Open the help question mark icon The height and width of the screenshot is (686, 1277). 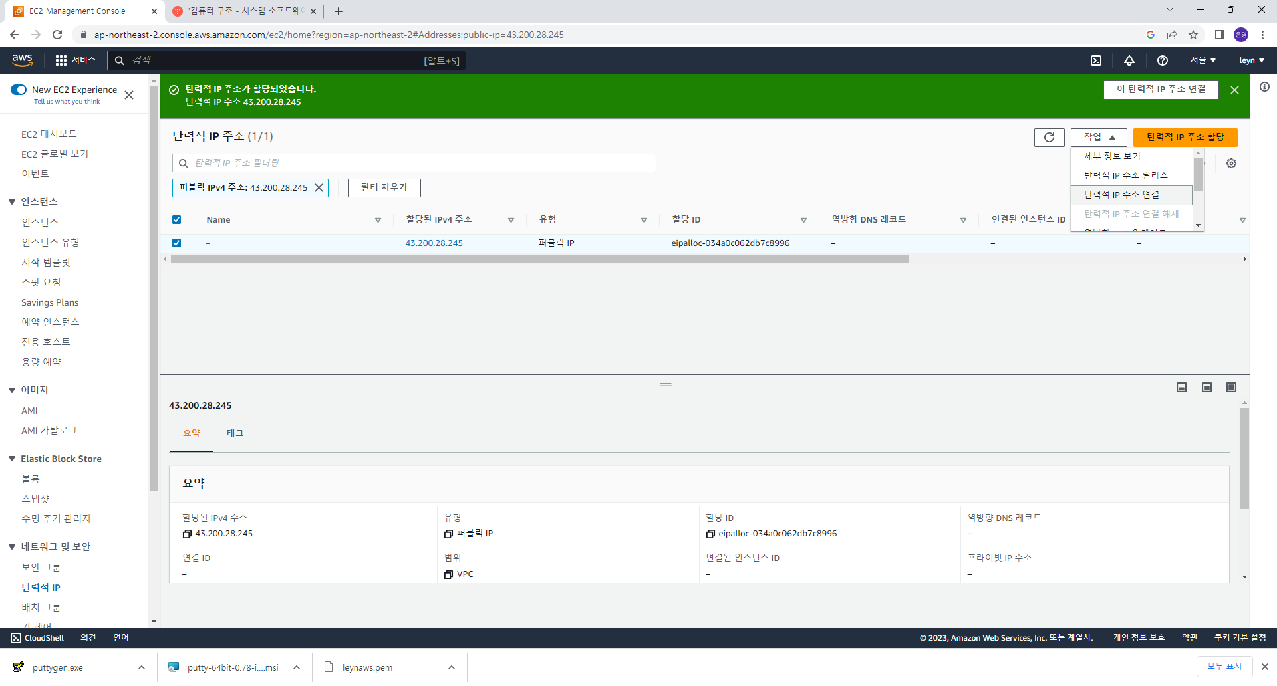(x=1163, y=60)
